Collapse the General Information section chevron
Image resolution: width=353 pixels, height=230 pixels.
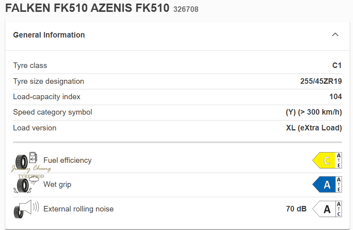tap(335, 34)
